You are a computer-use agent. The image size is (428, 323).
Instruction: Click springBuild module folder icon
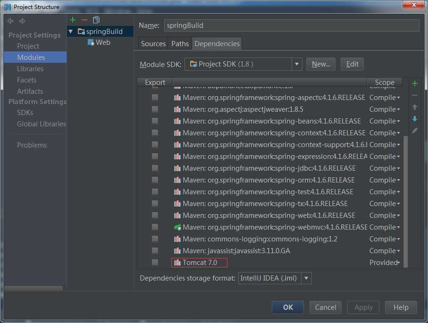81,32
